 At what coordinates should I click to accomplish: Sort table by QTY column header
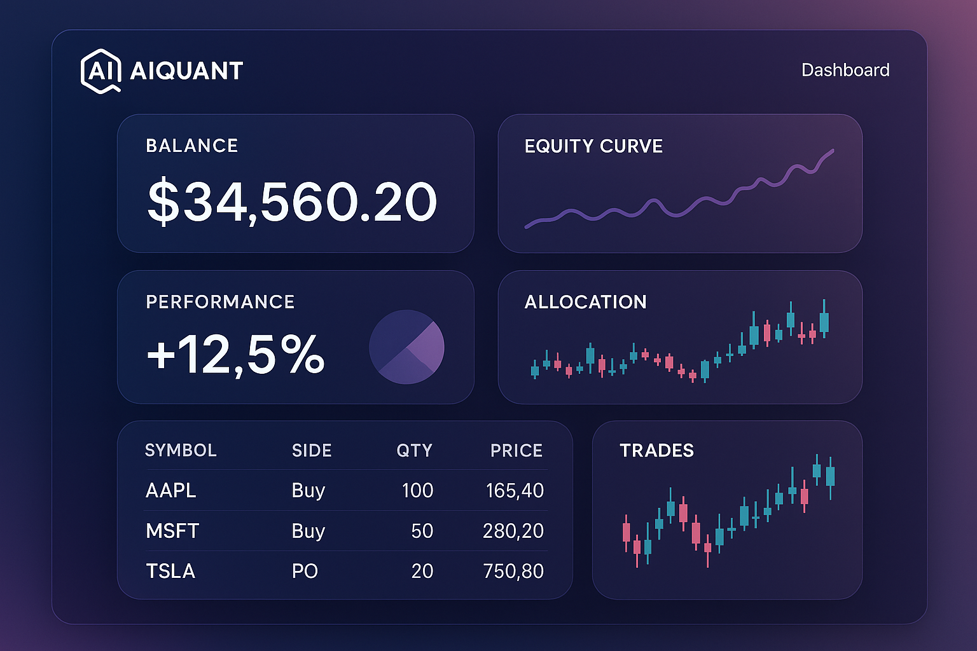point(414,450)
